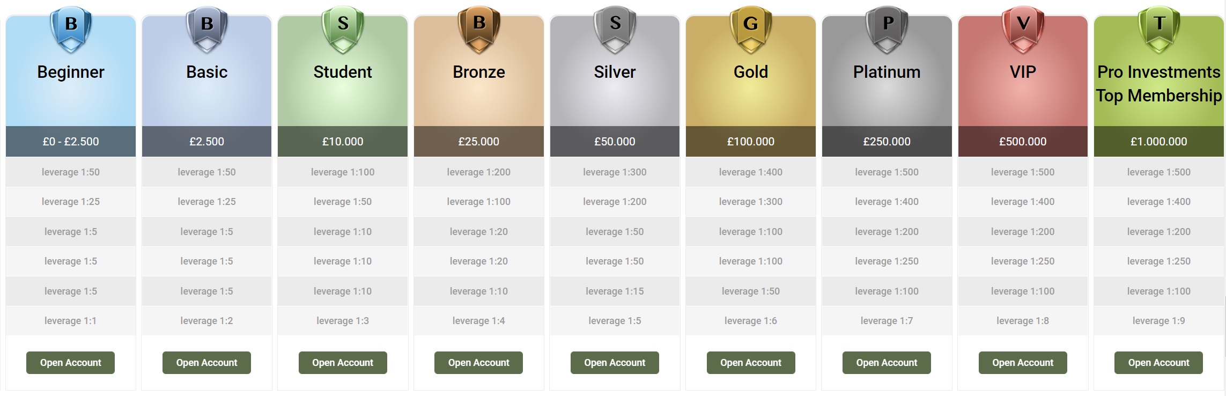The image size is (1226, 396).
Task: Click the £25.000 Bronze price bar
Action: pyautogui.click(x=479, y=142)
